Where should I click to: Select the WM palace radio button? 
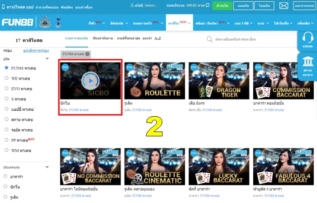[x=6, y=150]
